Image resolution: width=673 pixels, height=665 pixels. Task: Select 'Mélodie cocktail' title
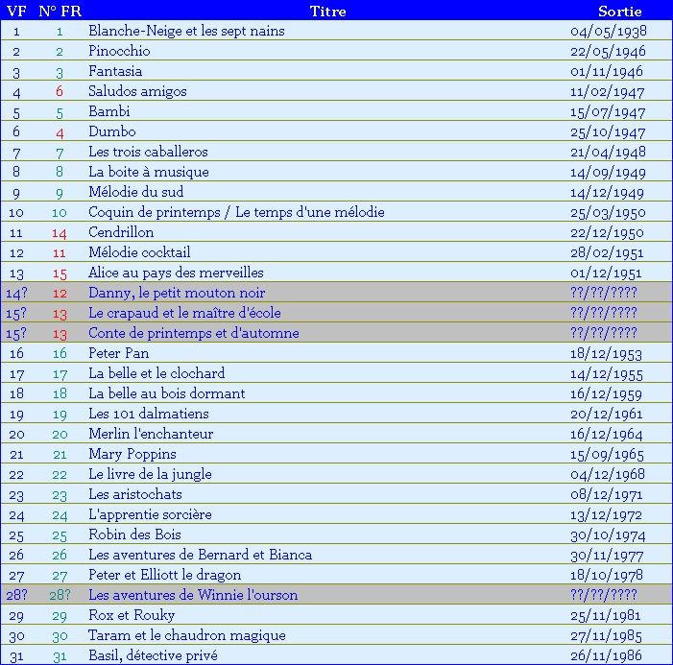click(139, 252)
